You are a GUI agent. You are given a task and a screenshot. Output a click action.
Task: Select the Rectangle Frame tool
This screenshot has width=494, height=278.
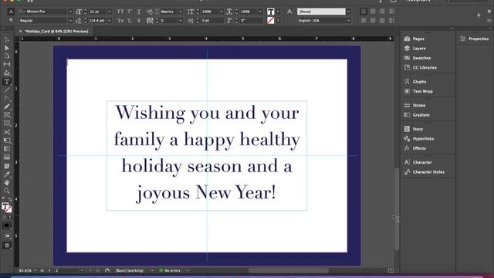click(x=7, y=115)
